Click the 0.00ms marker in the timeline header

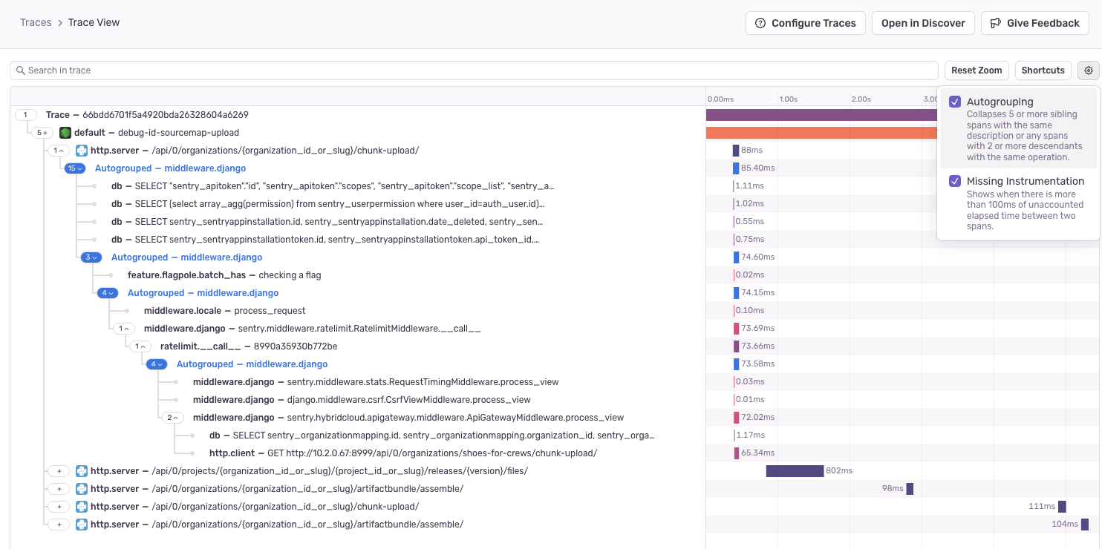point(720,99)
